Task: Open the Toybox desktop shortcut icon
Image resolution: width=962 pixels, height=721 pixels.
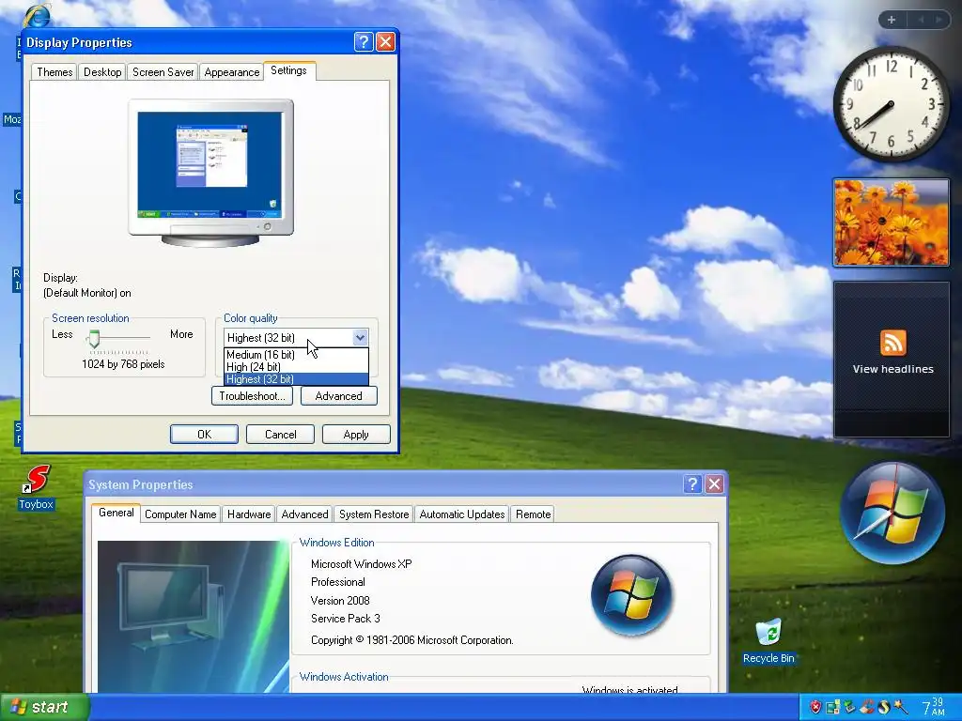Action: click(x=37, y=479)
